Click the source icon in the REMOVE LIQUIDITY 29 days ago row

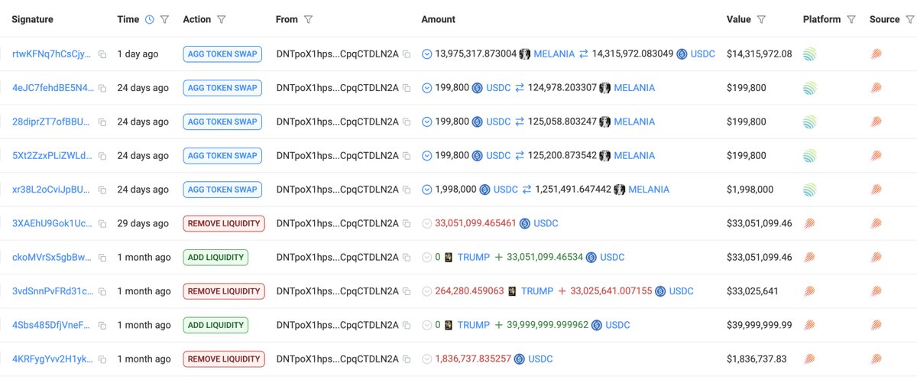tap(876, 224)
